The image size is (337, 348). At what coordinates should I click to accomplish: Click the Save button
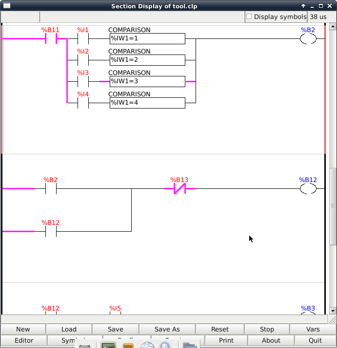coord(116,329)
